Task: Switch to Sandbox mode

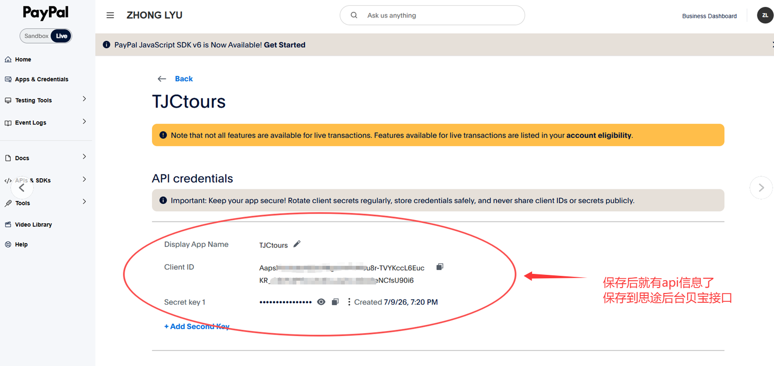Action: coord(36,36)
